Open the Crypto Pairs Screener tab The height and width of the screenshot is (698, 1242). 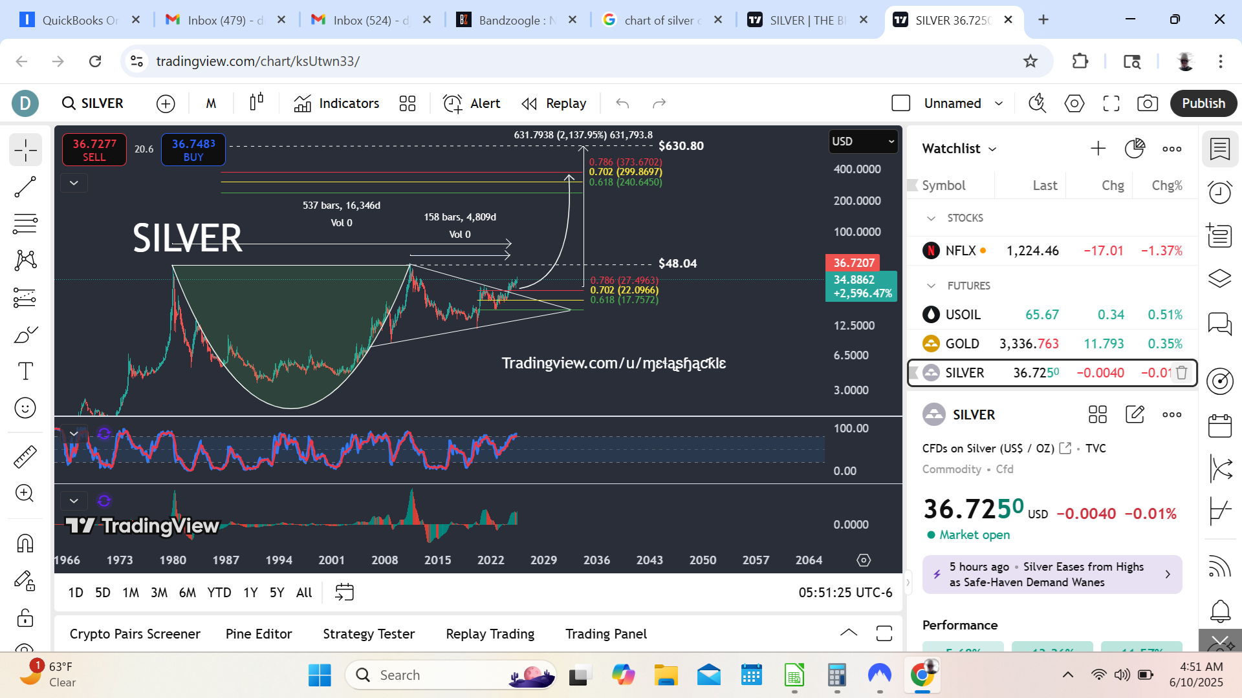135,634
